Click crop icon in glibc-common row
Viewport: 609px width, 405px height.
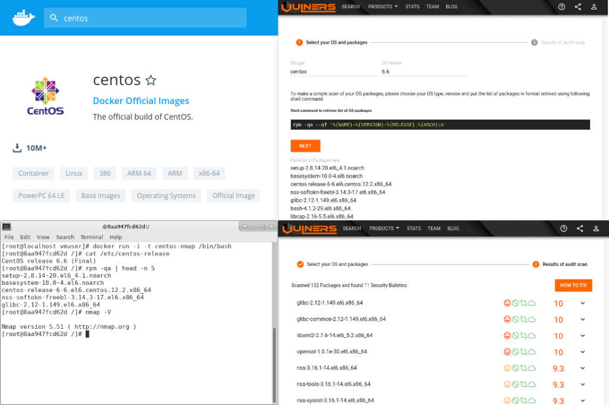523,319
